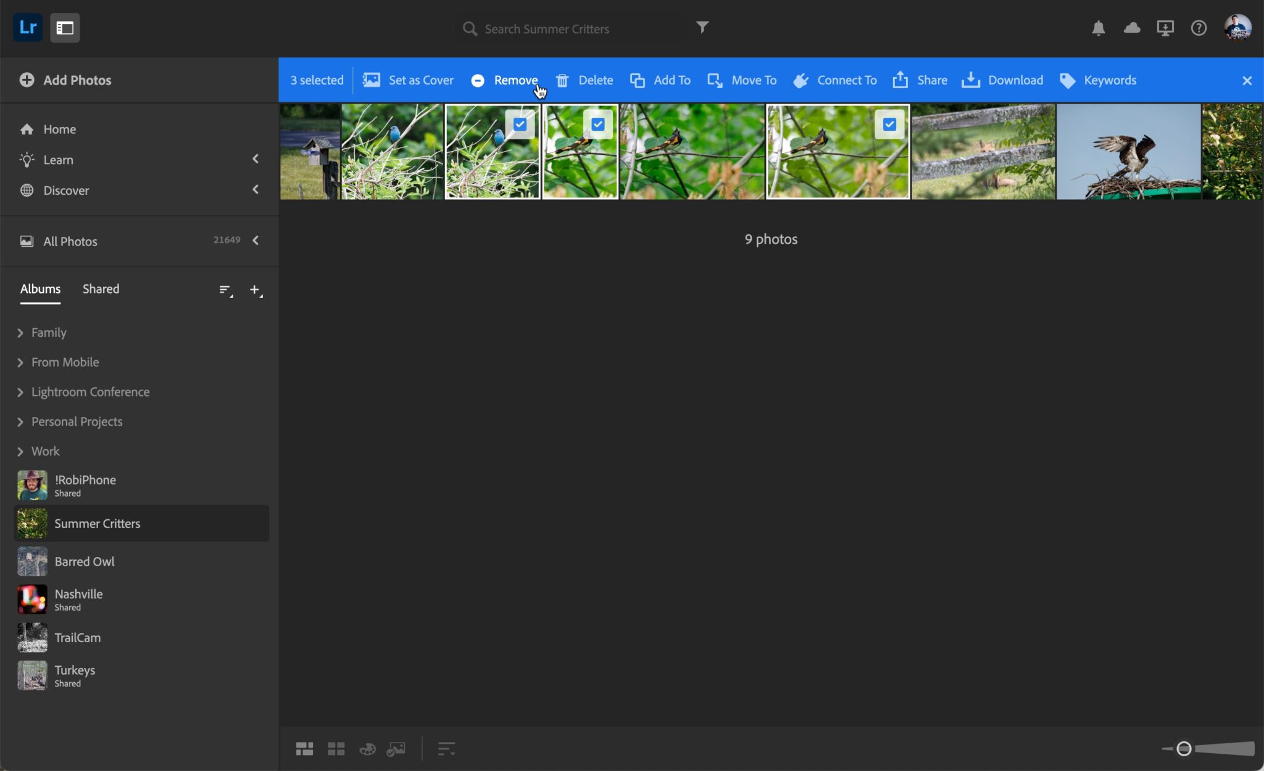Open notifications via the bell icon
The height and width of the screenshot is (771, 1264).
(x=1100, y=28)
